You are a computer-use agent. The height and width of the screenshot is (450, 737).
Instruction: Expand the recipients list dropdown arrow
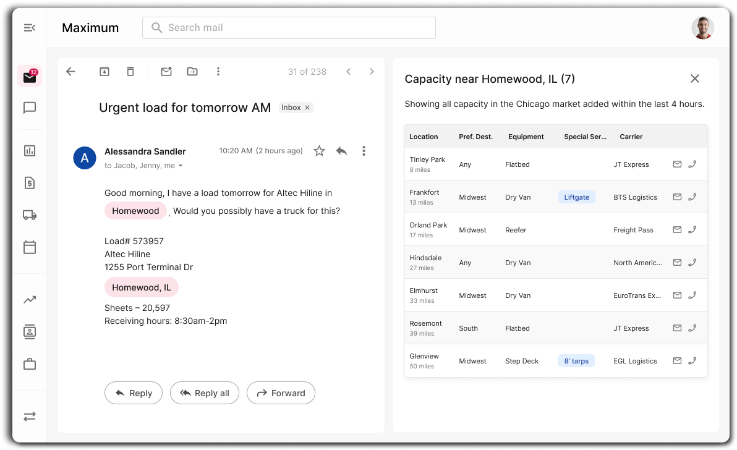tap(181, 166)
